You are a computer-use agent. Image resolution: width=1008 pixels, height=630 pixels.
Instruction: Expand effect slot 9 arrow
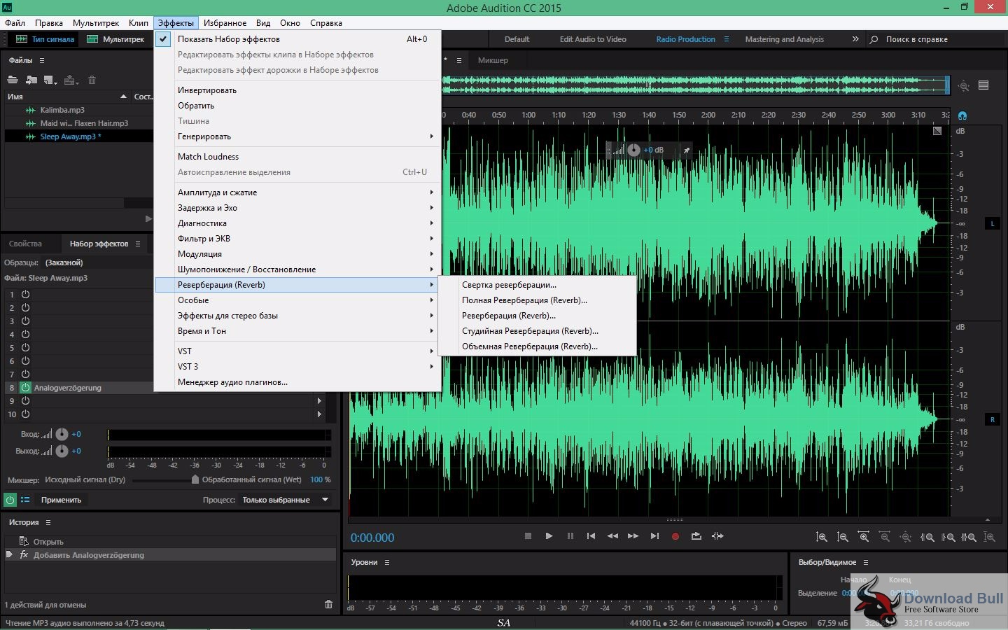pyautogui.click(x=319, y=401)
